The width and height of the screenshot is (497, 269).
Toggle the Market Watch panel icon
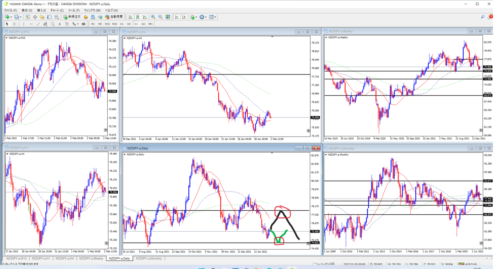[x=27, y=17]
